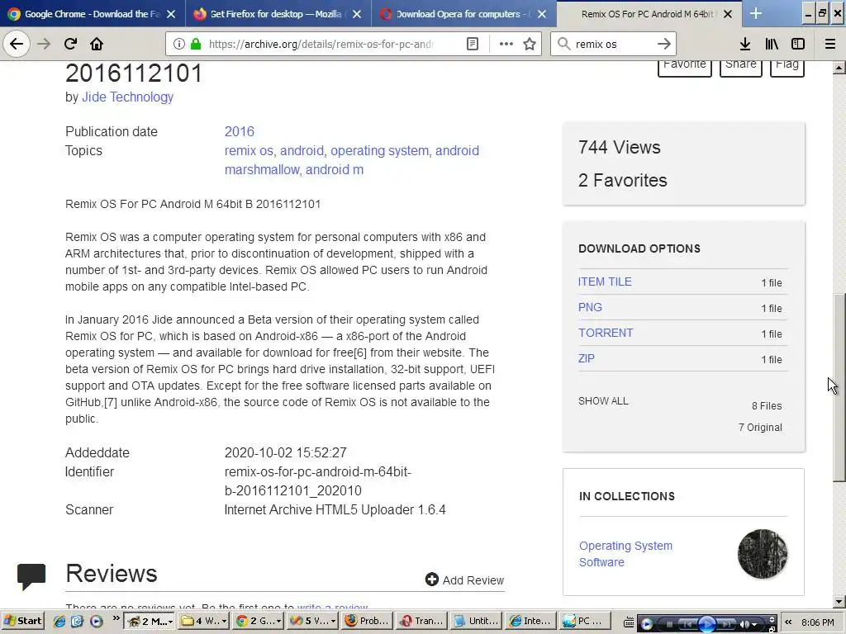Click the forward navigation arrow
Viewport: 846px width, 634px height.
tap(44, 44)
